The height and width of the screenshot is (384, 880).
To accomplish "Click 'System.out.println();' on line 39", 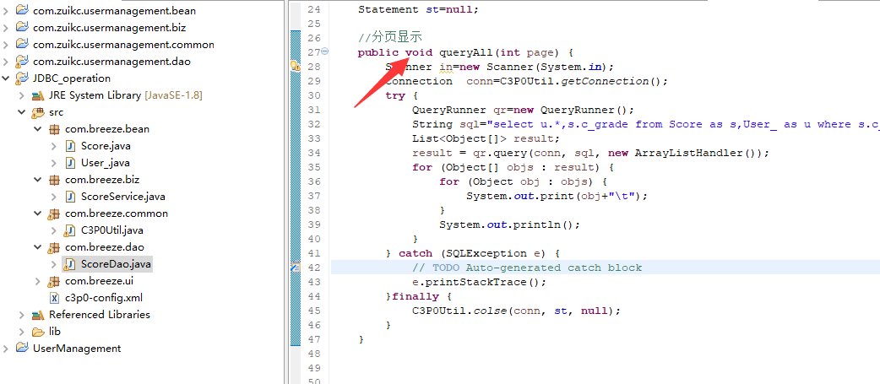I will (x=509, y=224).
